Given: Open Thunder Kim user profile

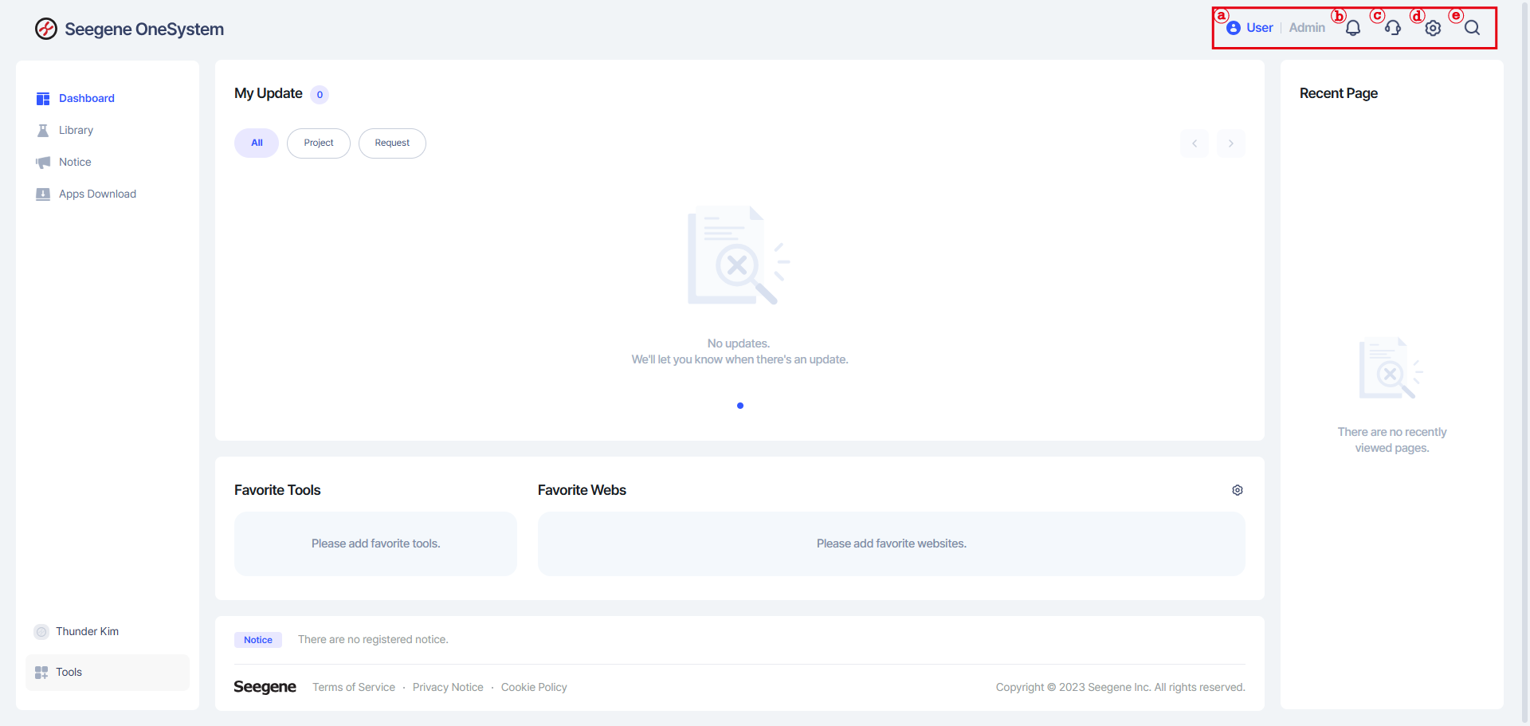Looking at the screenshot, I should pos(87,631).
